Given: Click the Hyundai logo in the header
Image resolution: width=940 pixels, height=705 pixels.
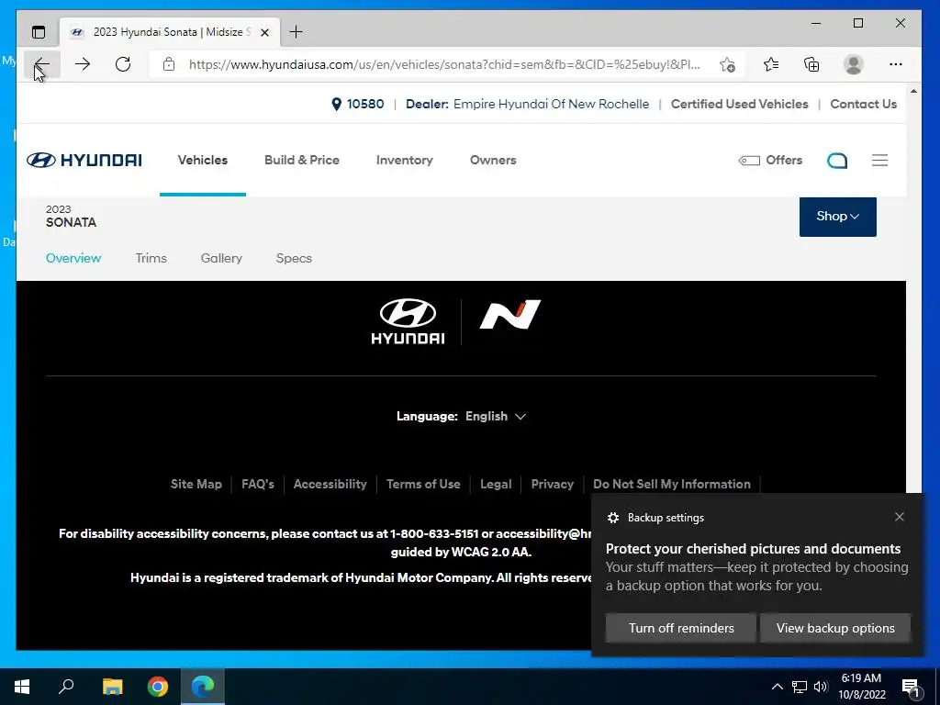Looking at the screenshot, I should (84, 160).
